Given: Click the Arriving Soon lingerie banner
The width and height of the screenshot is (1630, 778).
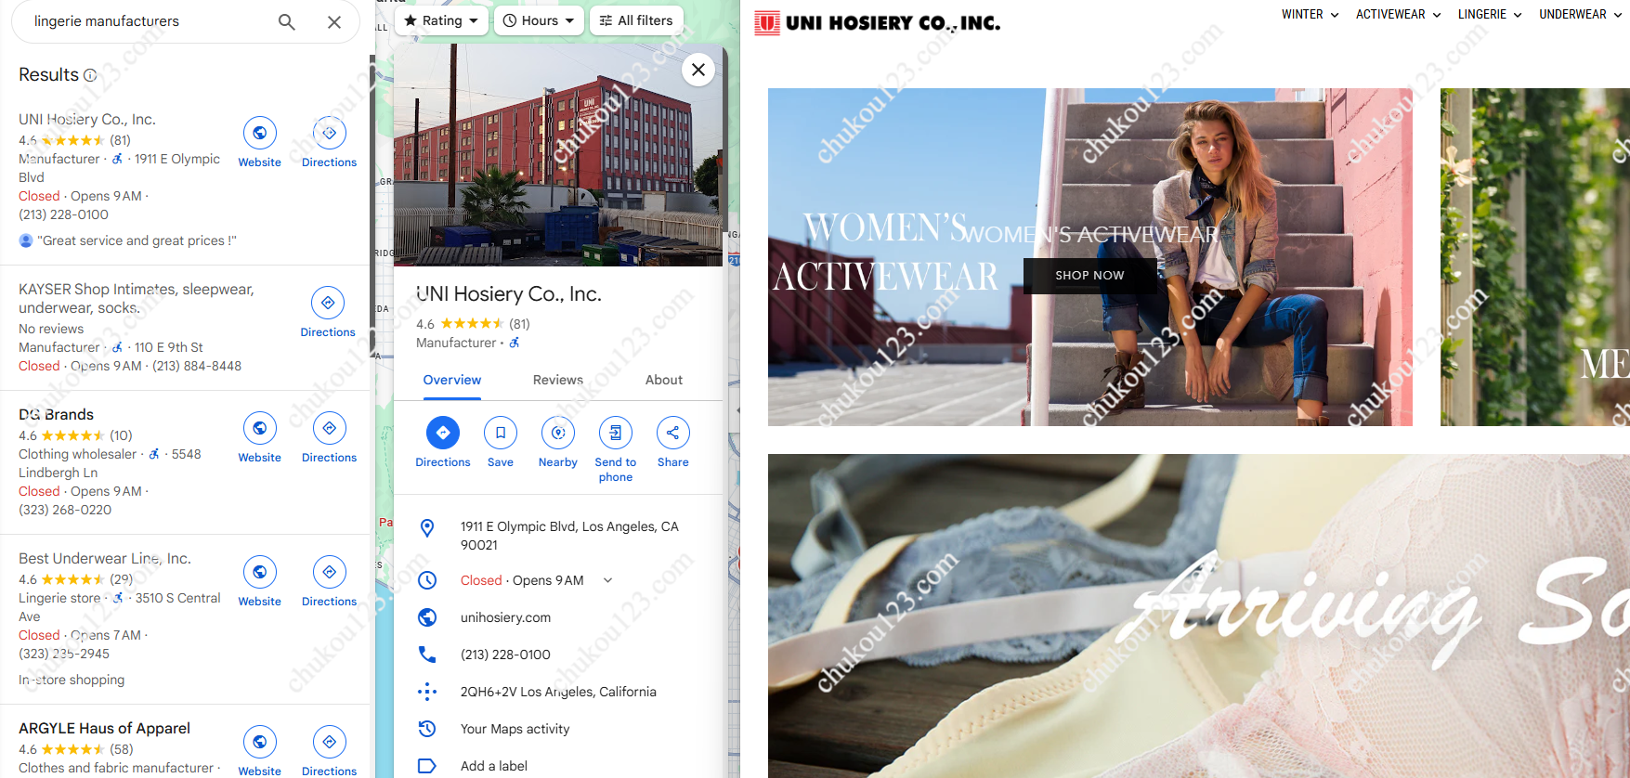Looking at the screenshot, I should 1199,616.
